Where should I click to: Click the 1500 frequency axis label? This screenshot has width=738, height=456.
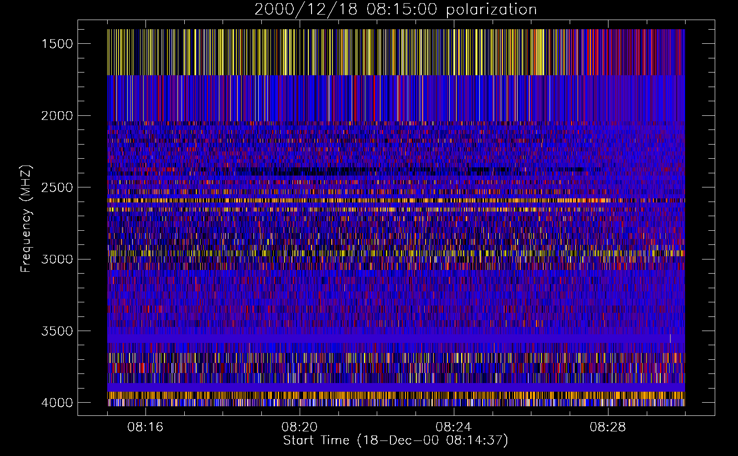pos(57,44)
